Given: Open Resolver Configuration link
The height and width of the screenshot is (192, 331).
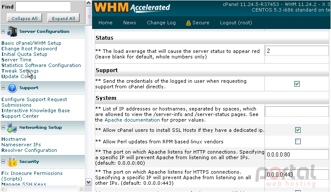Looking at the screenshot, I should tap(29, 150).
